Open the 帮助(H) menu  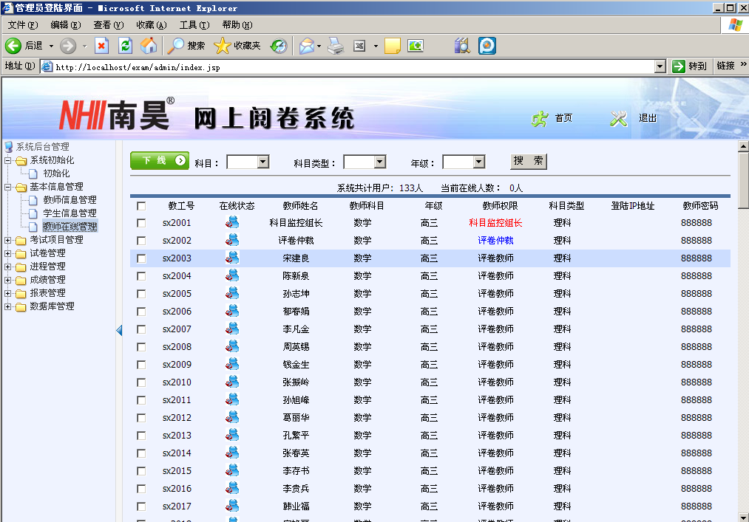237,25
